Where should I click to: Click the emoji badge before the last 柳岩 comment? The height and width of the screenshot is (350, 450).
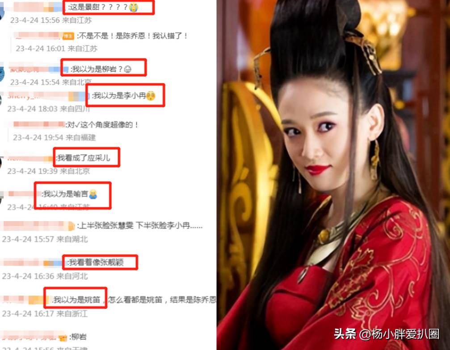pos(63,338)
